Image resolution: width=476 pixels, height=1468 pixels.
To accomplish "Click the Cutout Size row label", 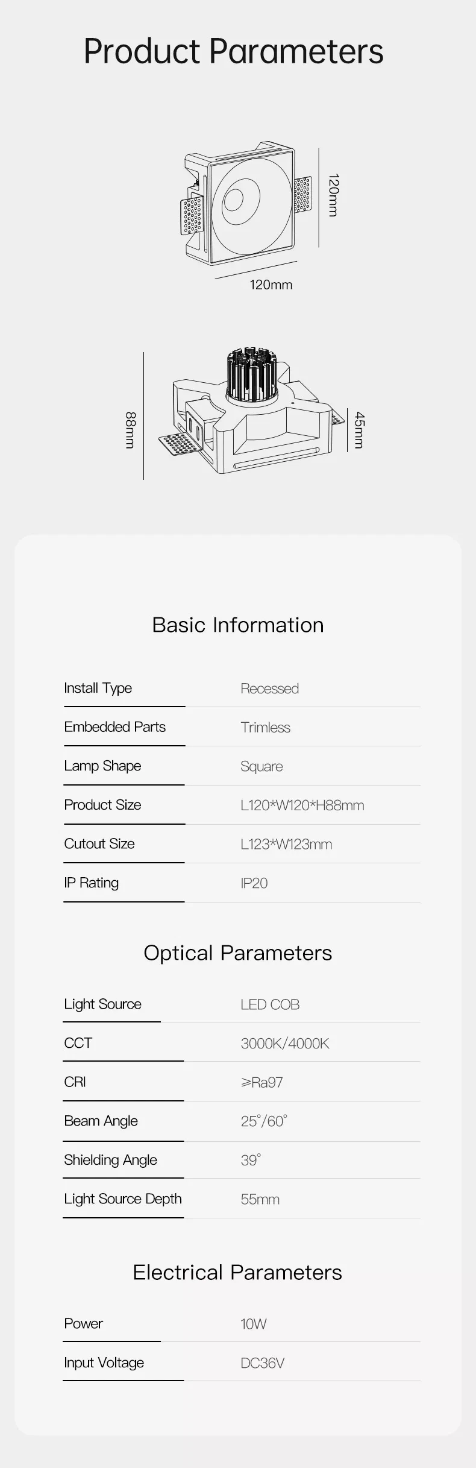I will coord(99,843).
